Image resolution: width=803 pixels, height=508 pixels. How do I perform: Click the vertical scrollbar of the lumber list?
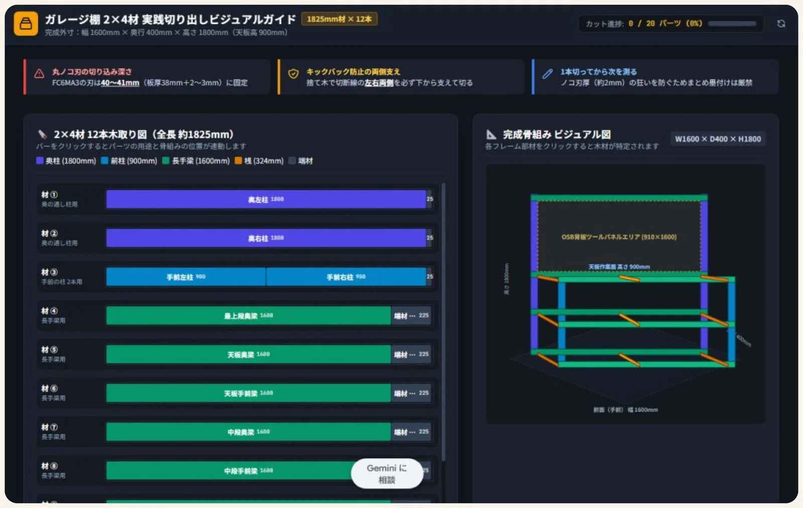pos(444,321)
